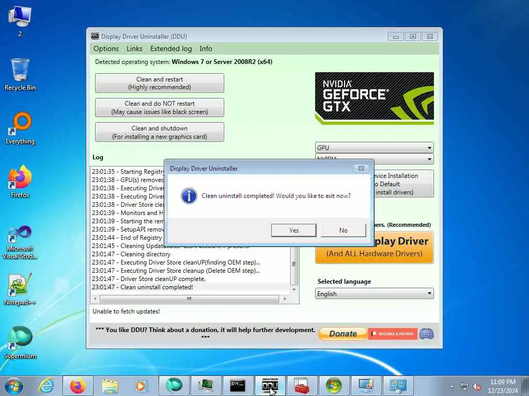Open the English selected language dropdown
The width and height of the screenshot is (529, 396).
coord(374,293)
